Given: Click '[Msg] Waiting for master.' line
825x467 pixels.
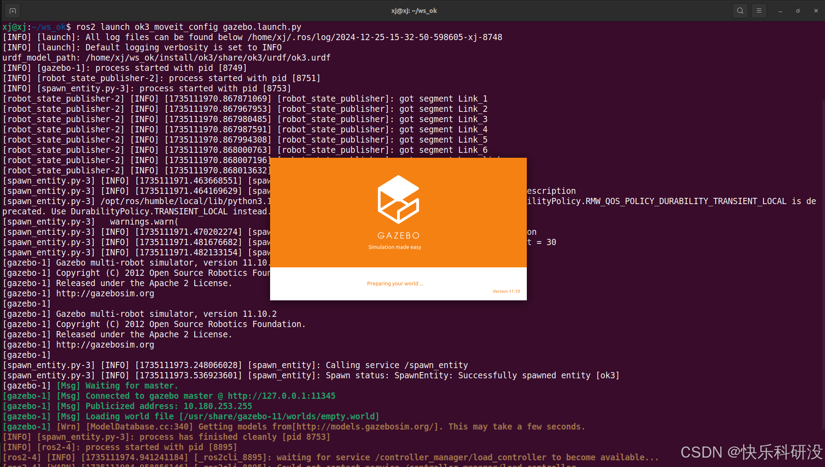Looking at the screenshot, I should coord(90,386).
